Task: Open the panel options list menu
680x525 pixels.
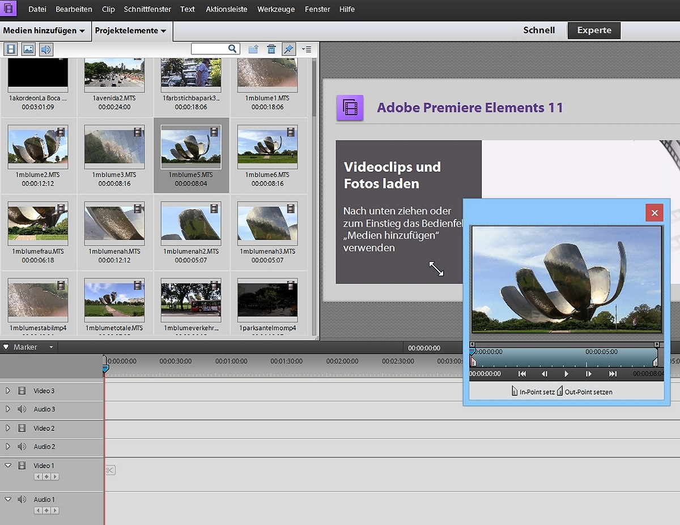Action: pos(307,49)
